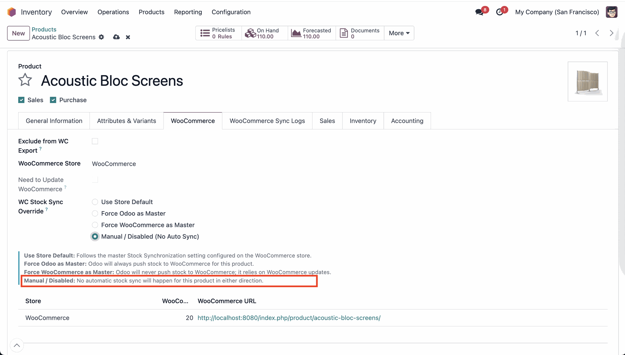The image size is (625, 355).
Task: Enable Exclude from WC Export checkbox
Action: click(x=95, y=141)
